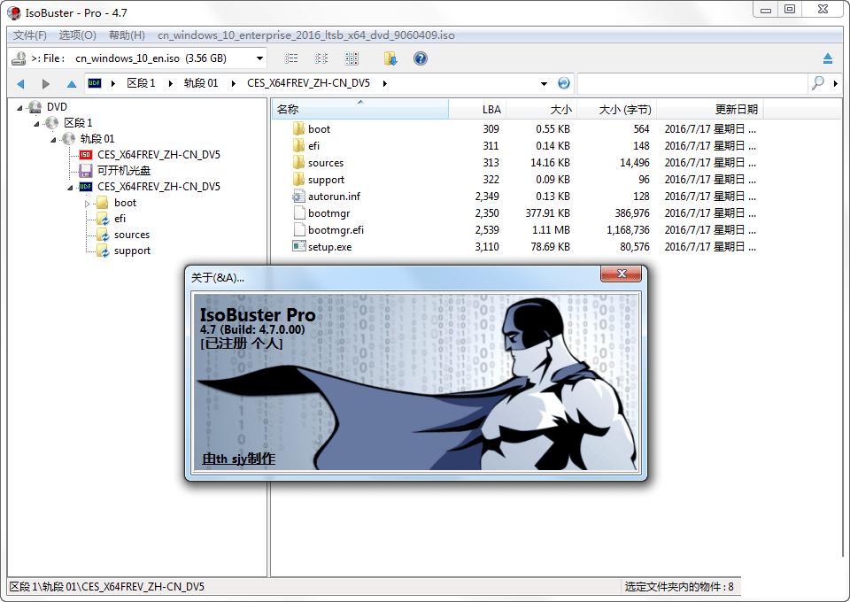Viewport: 850px width, 602px height.
Task: Sort by 大小 column header
Action: coord(542,110)
